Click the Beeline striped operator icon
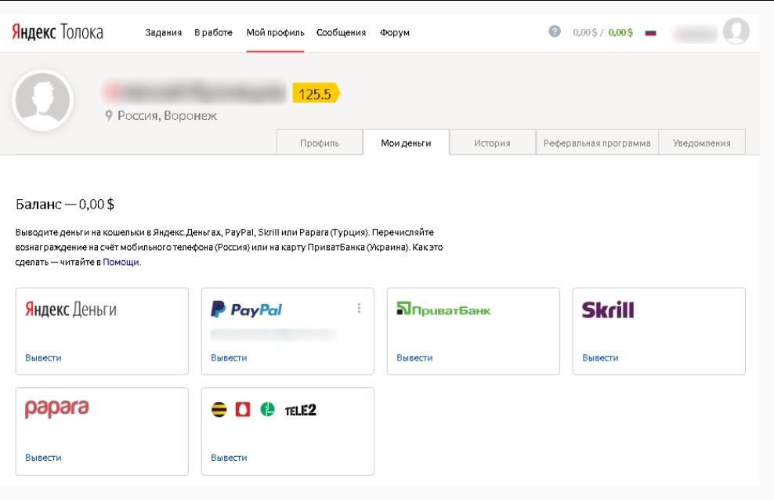774x500 pixels. (219, 410)
